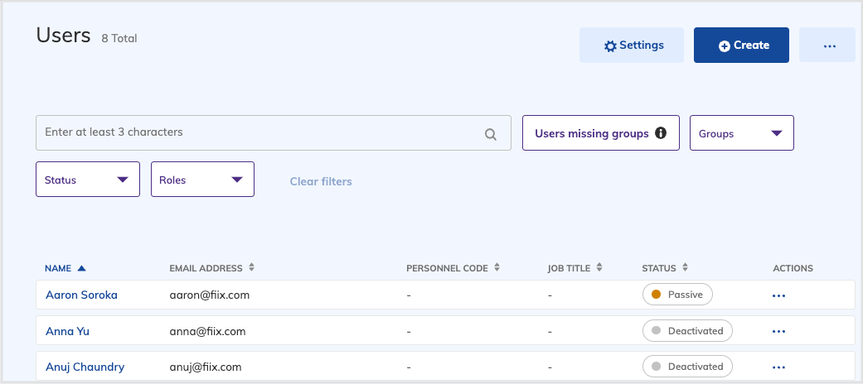Open the Settings button
863x384 pixels.
632,46
